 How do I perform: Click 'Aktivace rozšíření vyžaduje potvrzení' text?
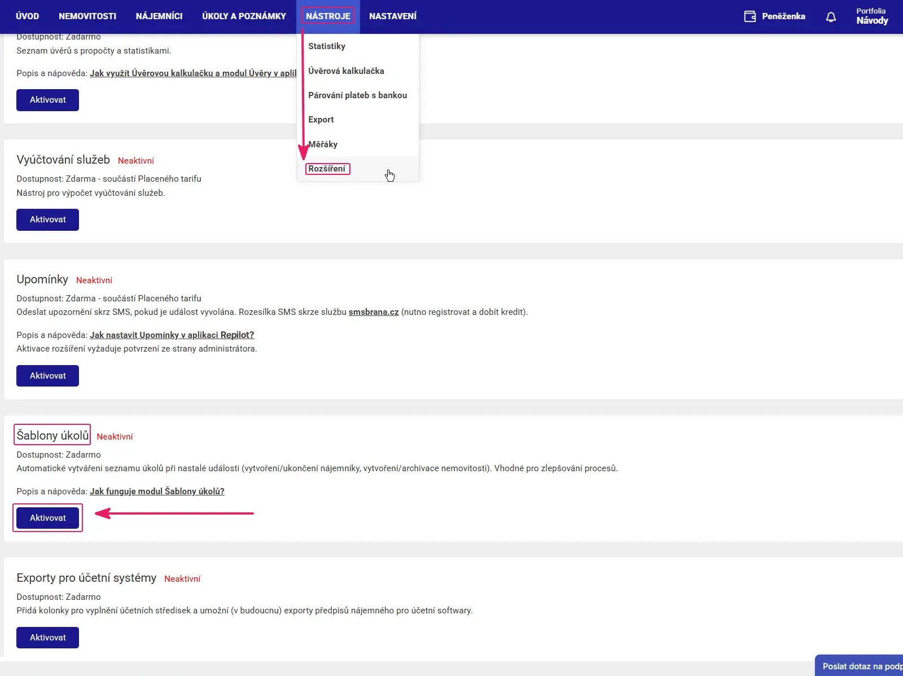coord(137,349)
